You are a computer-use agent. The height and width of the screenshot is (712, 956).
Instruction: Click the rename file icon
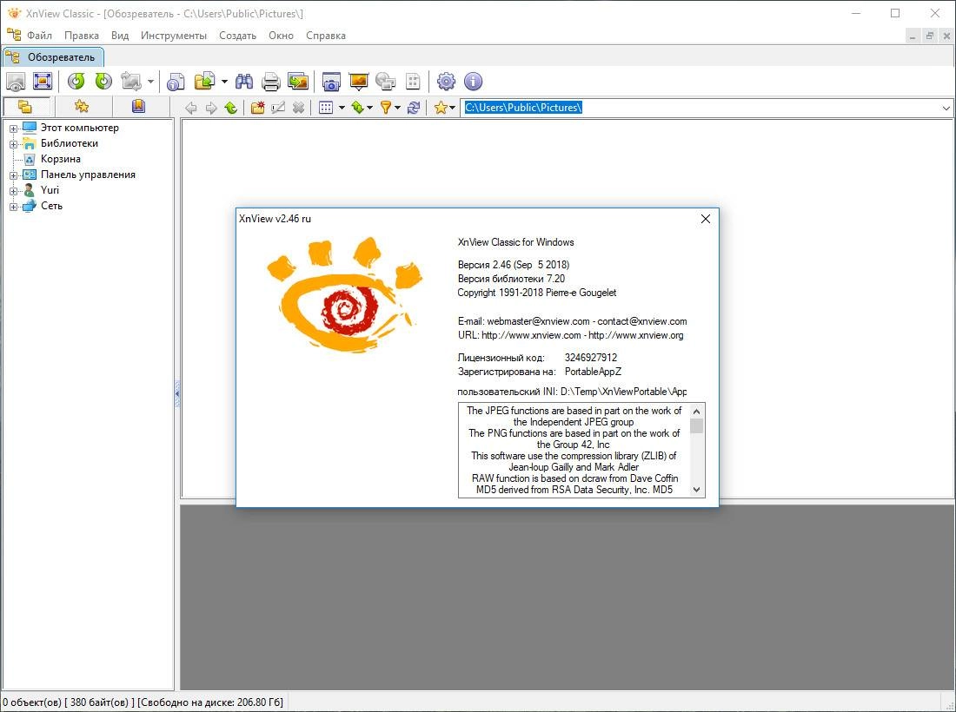[x=278, y=108]
